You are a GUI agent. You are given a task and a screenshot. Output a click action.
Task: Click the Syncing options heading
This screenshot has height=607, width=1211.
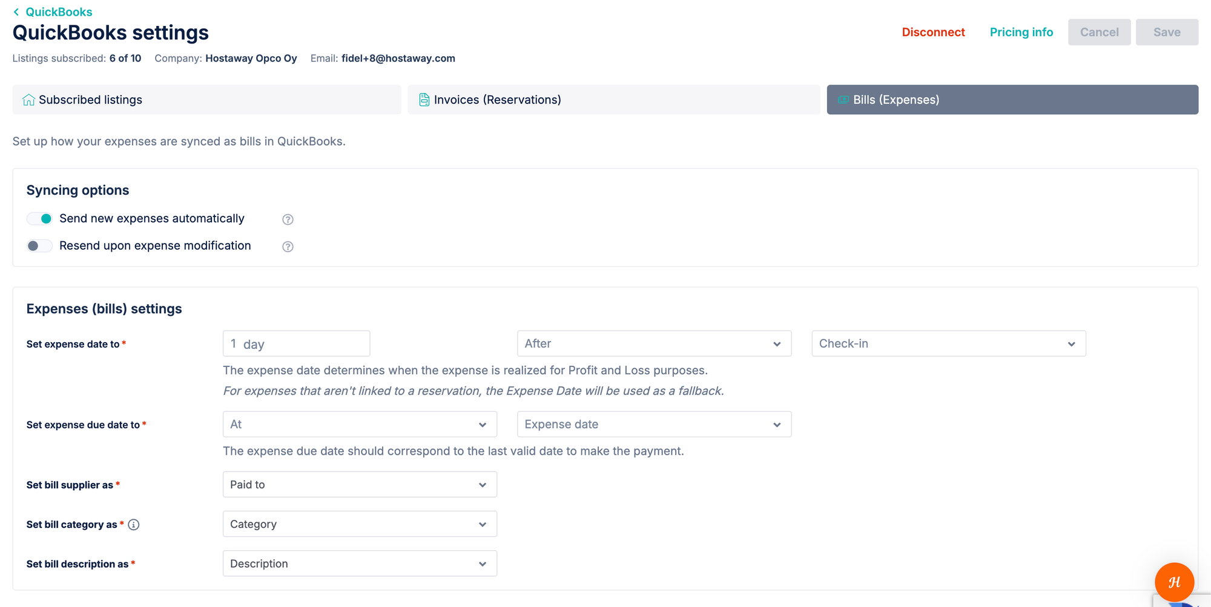[x=78, y=190]
